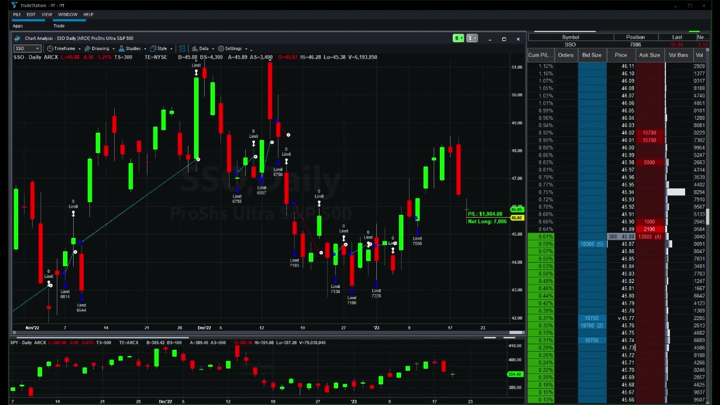This screenshot has width=720, height=405.
Task: Expand the Data dropdown arrow
Action: [213, 49]
